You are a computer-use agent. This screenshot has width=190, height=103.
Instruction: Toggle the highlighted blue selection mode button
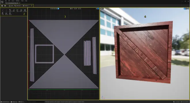pyautogui.click(x=58, y=9)
